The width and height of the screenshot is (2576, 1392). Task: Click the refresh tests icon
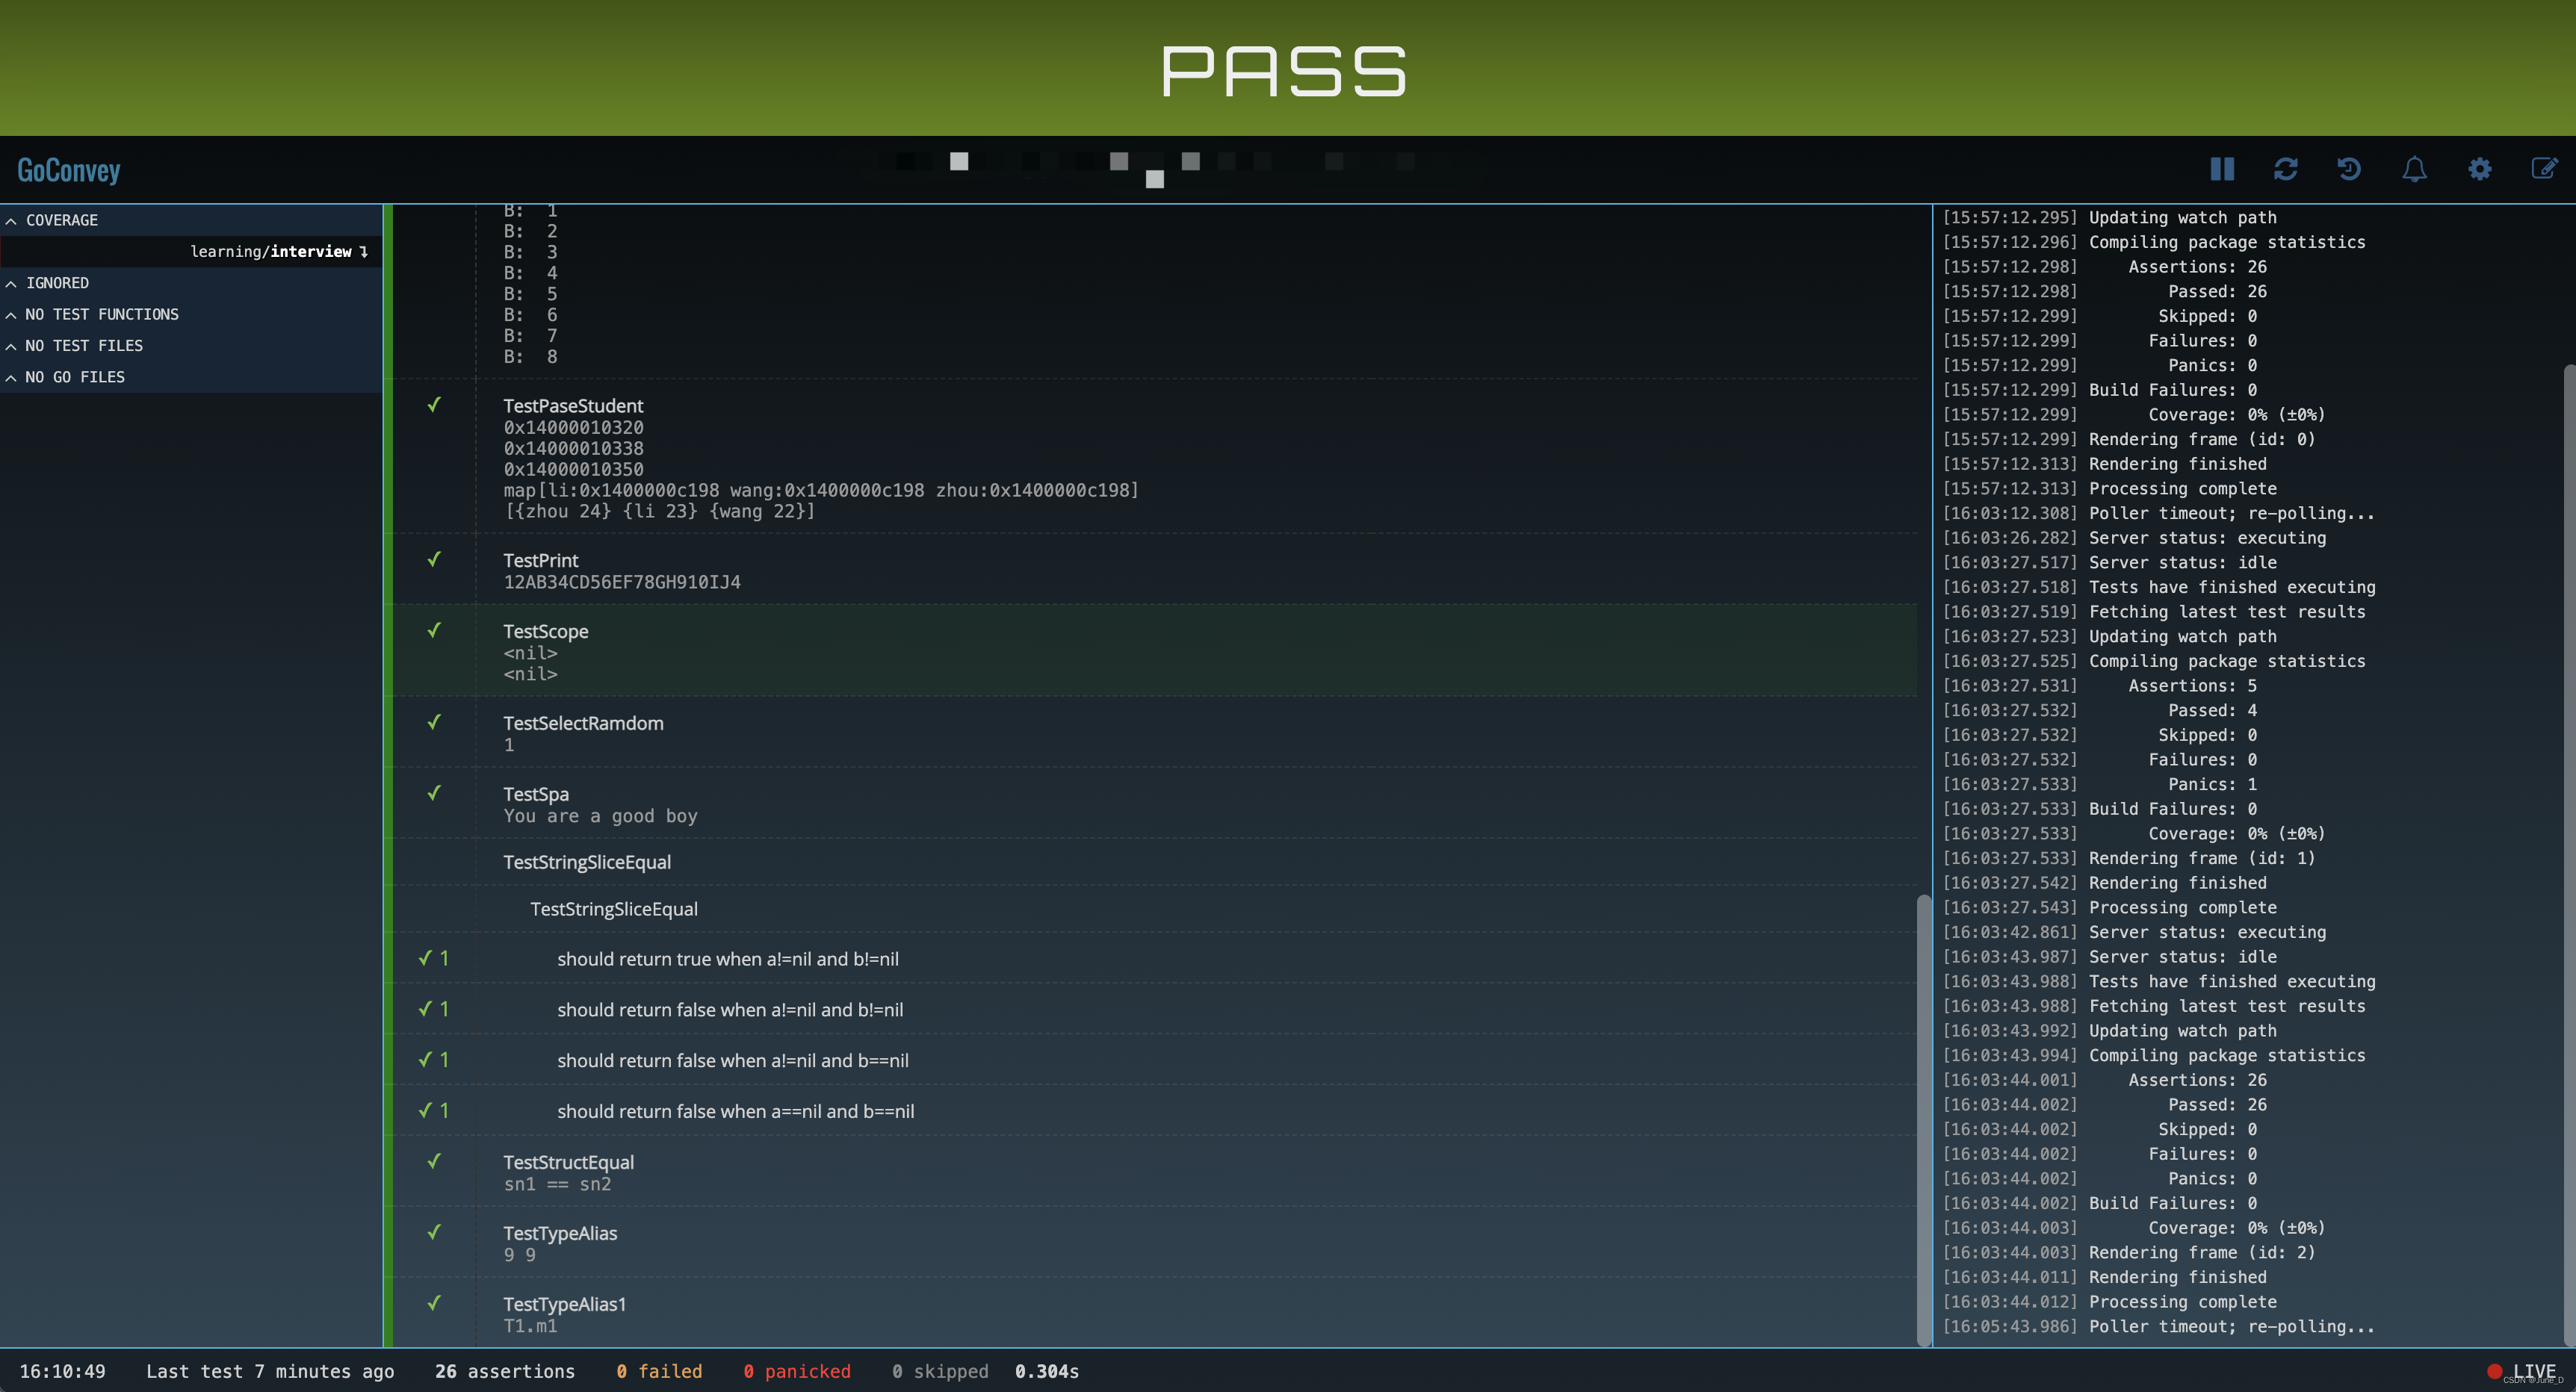[2285, 169]
